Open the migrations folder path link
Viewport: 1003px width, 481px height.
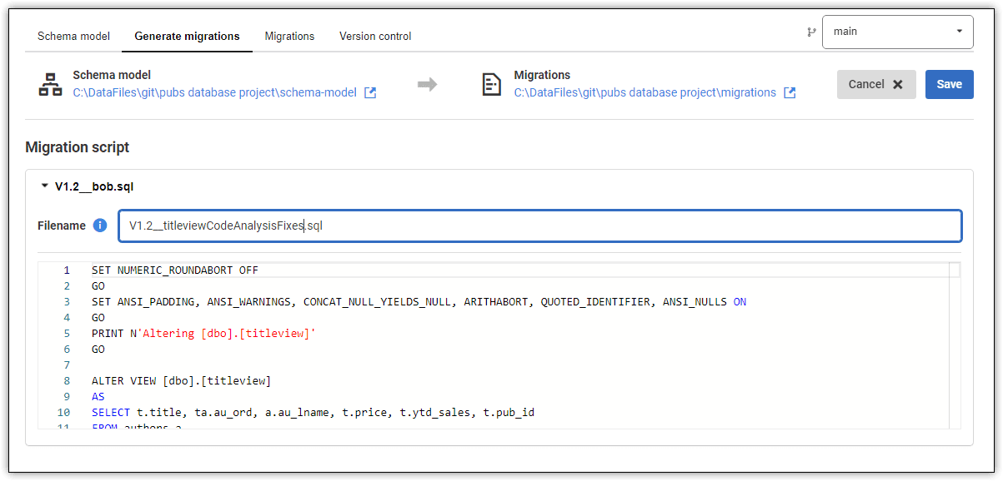click(x=644, y=93)
